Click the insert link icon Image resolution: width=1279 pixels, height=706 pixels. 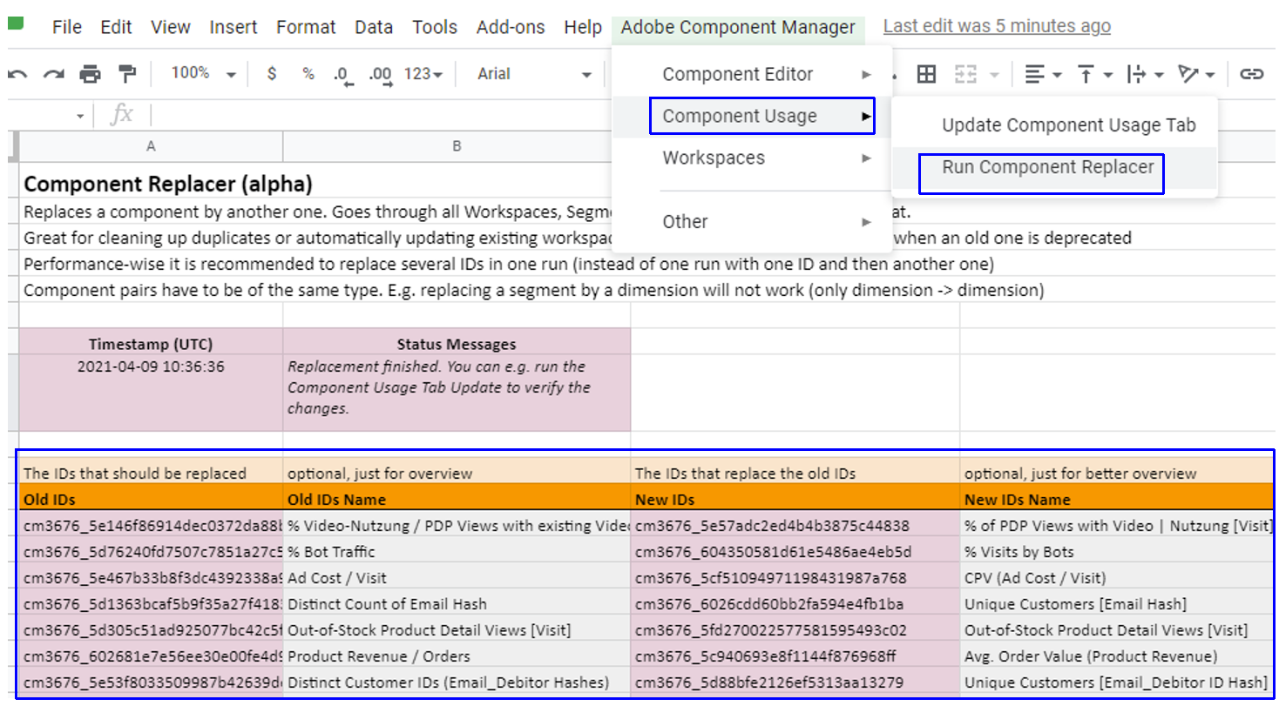(x=1251, y=75)
